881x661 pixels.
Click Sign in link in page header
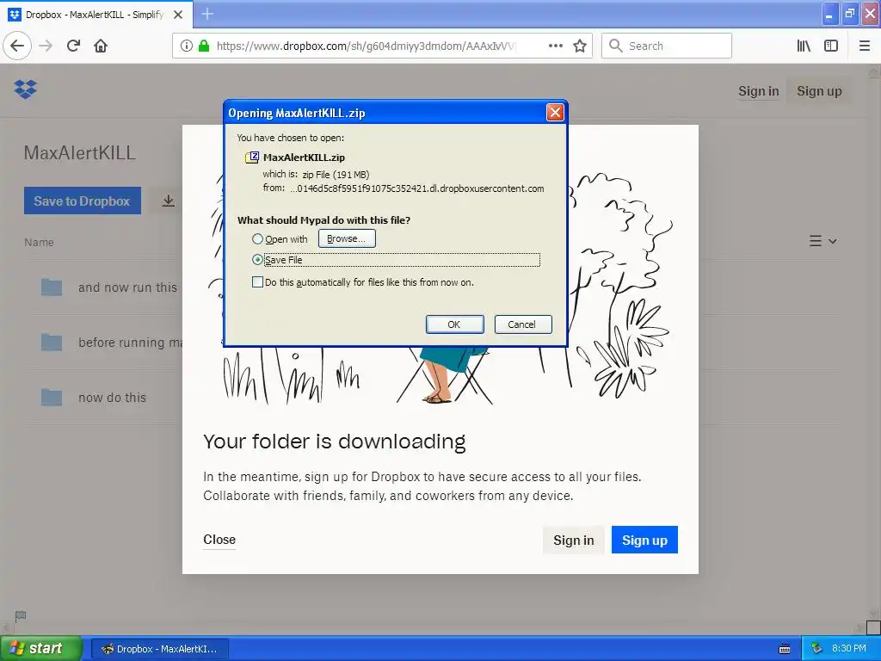(759, 91)
